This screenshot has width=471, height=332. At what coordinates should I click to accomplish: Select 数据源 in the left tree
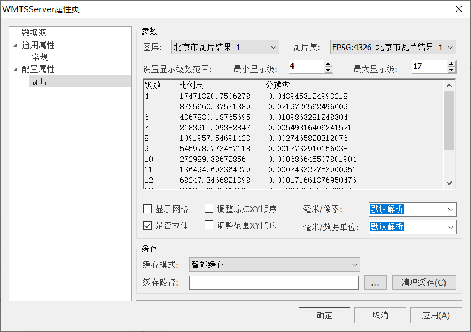pos(34,33)
